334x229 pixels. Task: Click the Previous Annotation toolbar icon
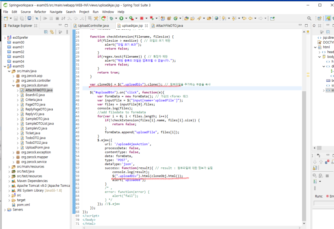(234, 19)
